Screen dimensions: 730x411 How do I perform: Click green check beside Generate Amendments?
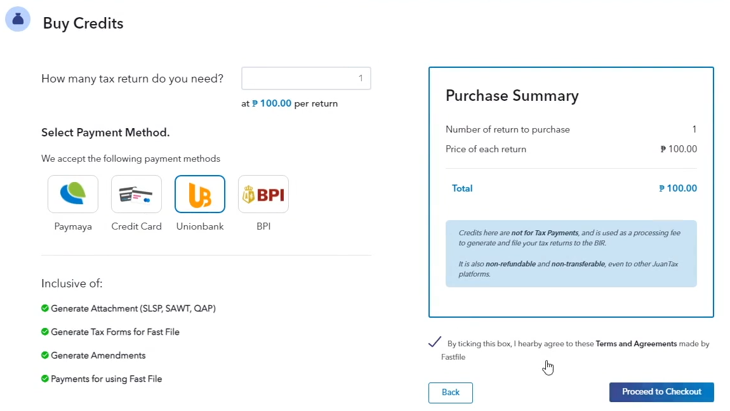[x=45, y=355]
